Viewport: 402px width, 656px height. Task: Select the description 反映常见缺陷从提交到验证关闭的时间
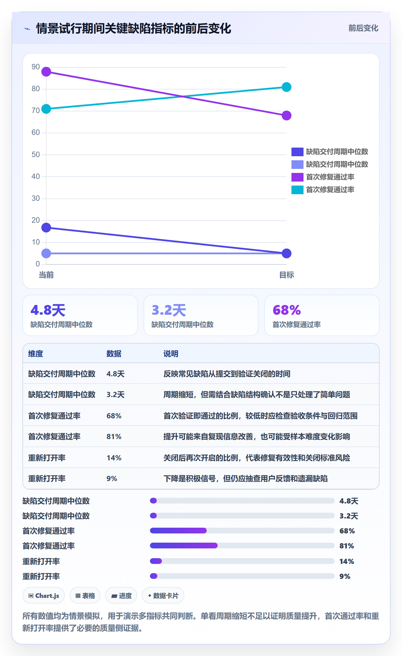tap(227, 374)
